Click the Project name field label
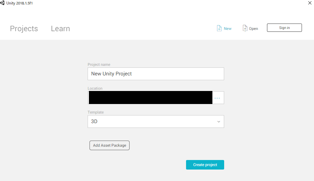 pos(99,65)
